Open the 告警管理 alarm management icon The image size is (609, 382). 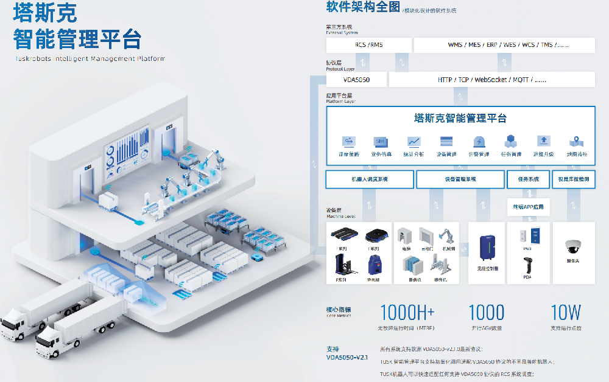click(x=479, y=141)
